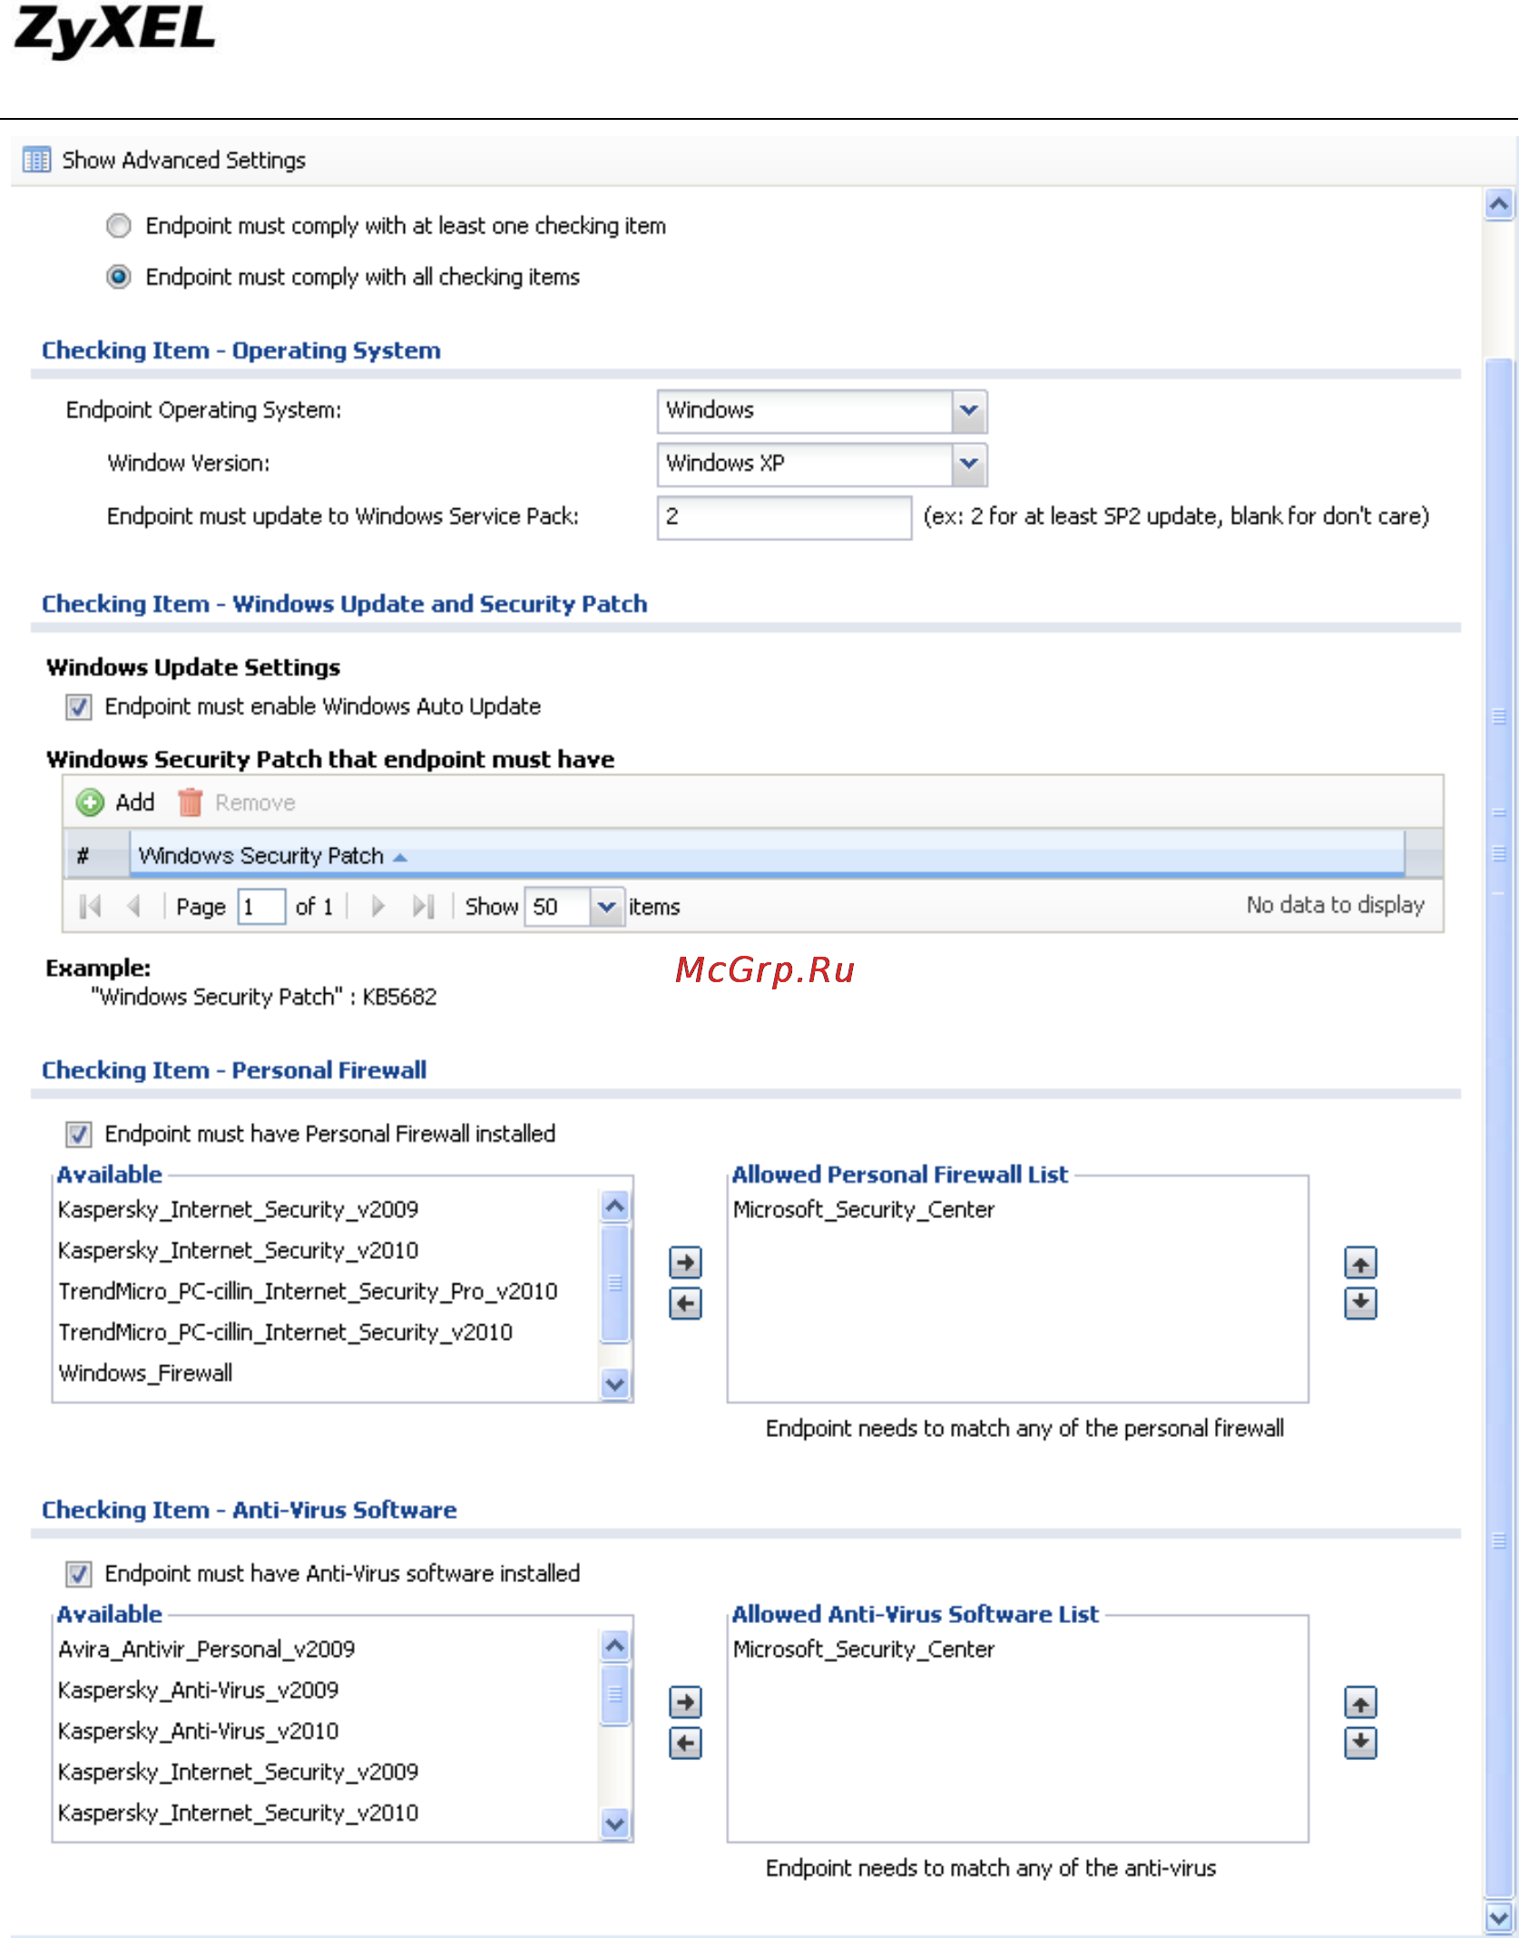
Task: Select Microsoft_Security_Center in allowed anti-virus list
Action: pos(864,1649)
